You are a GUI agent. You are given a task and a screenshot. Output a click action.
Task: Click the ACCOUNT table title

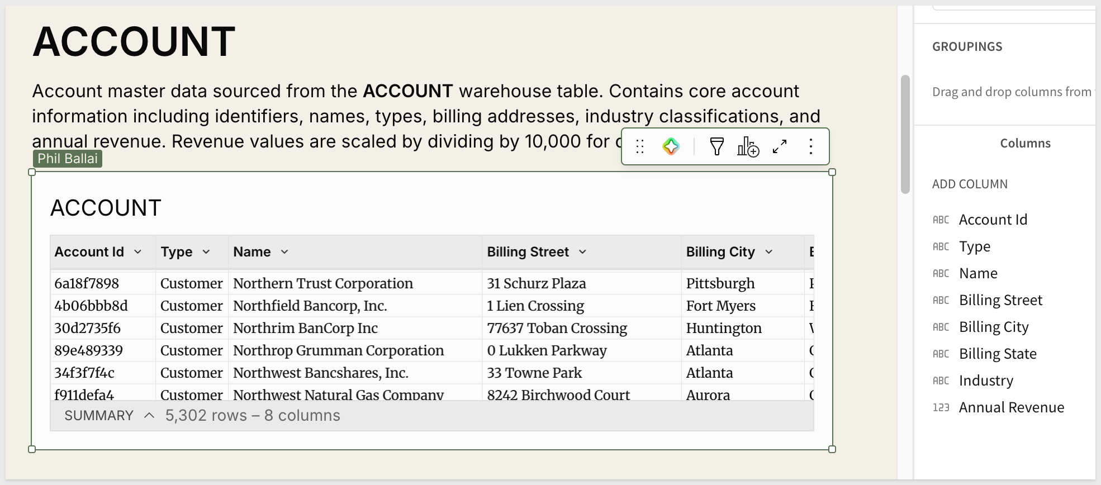coord(106,208)
